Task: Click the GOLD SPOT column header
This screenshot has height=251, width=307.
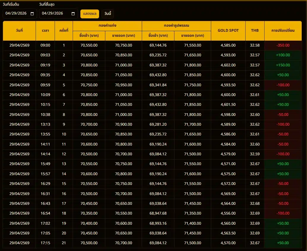Action: [228, 31]
